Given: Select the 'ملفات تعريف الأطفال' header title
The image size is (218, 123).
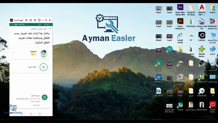Looking at the screenshot, I should coord(39,29).
